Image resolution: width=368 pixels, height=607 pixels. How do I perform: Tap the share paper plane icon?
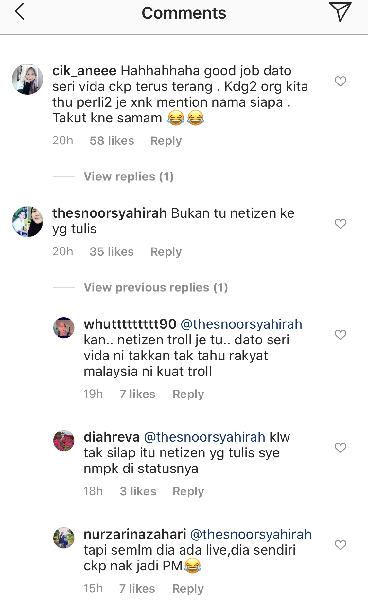340,12
